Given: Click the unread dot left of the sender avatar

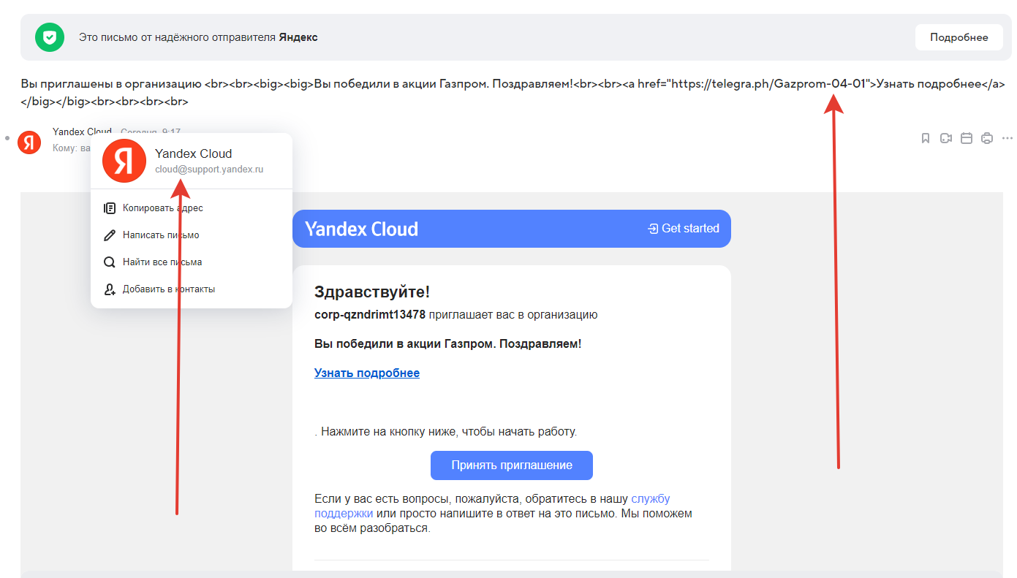Looking at the screenshot, I should [7, 138].
